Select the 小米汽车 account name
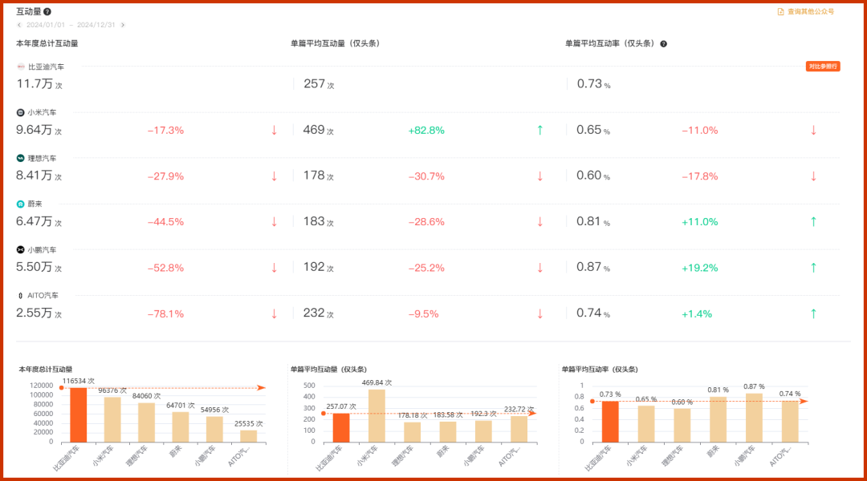Image resolution: width=867 pixels, height=481 pixels. 42,113
